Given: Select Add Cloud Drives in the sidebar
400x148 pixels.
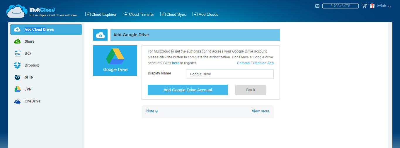Looking at the screenshot, I should click(46, 29).
